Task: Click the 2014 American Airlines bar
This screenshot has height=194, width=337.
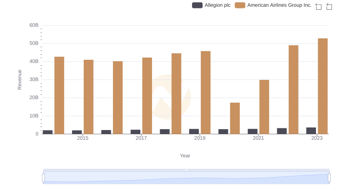Action: pos(59,95)
